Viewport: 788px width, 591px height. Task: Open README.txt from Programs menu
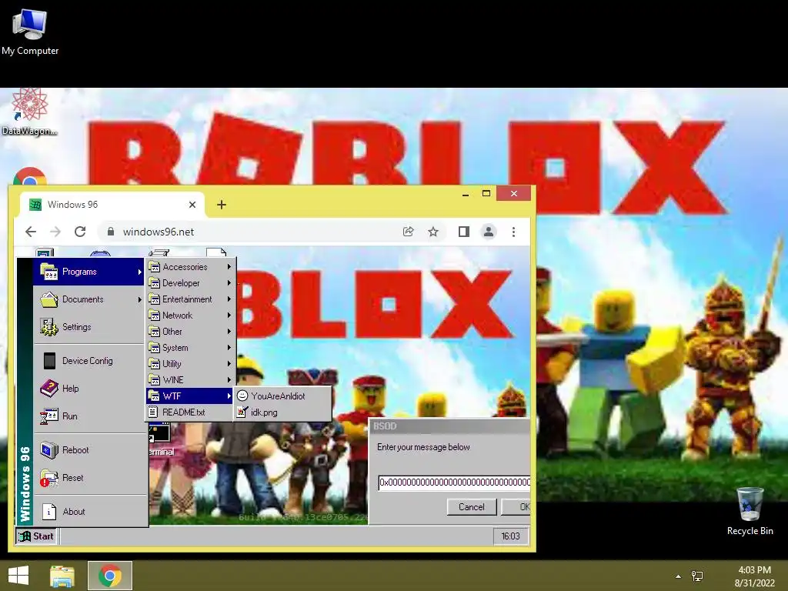(190, 412)
